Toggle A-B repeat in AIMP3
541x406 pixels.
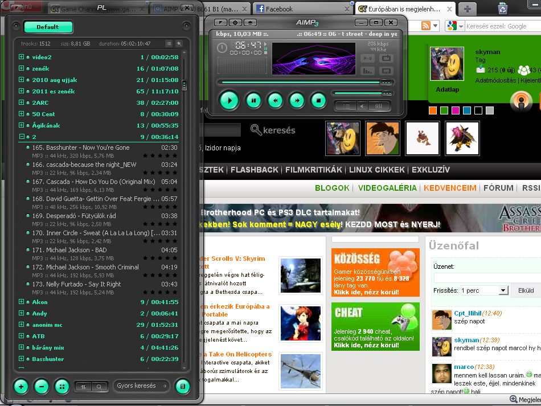[x=368, y=58]
